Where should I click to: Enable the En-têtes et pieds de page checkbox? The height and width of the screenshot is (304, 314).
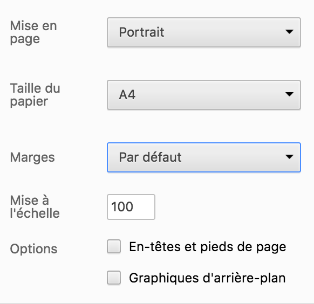tap(114, 247)
